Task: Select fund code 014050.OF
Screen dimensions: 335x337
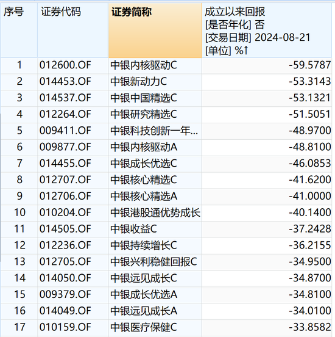Action: tap(65, 278)
